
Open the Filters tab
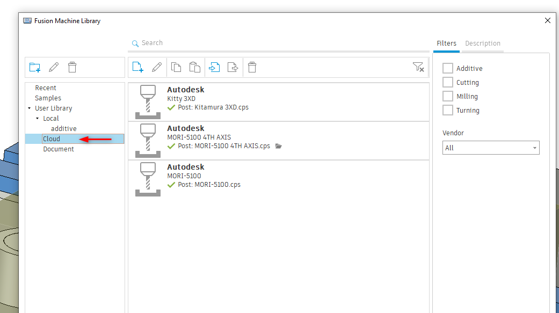446,43
